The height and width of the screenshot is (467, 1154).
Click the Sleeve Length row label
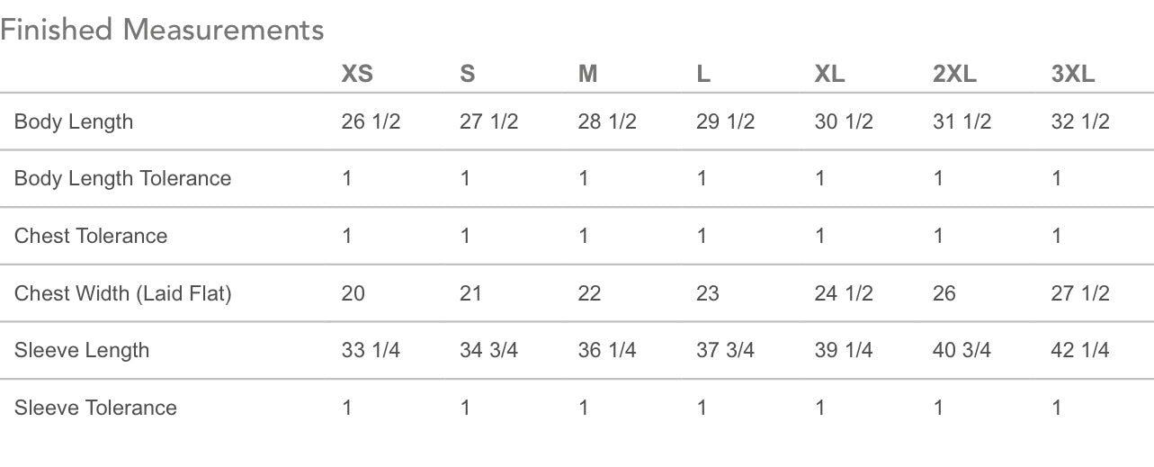(82, 350)
